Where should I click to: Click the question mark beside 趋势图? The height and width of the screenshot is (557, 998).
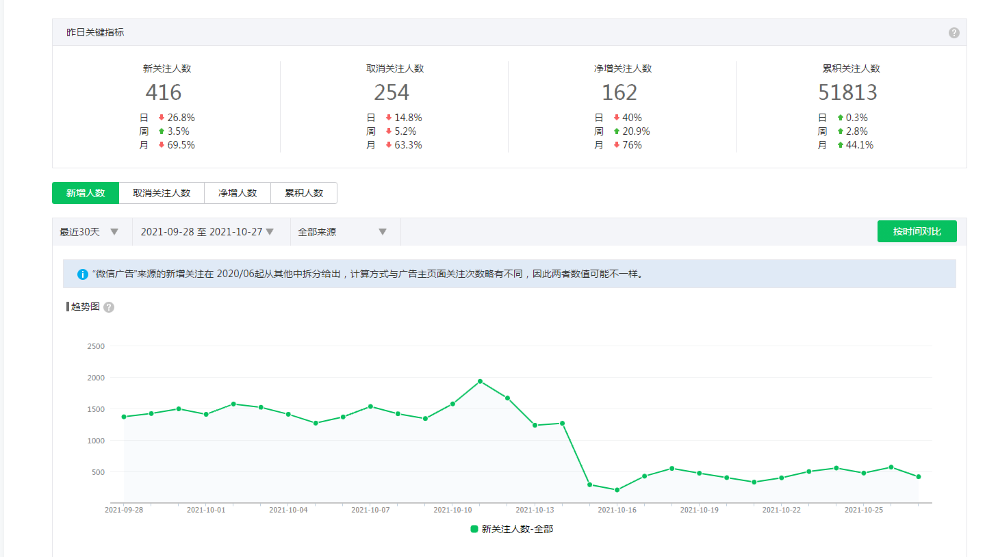[109, 307]
